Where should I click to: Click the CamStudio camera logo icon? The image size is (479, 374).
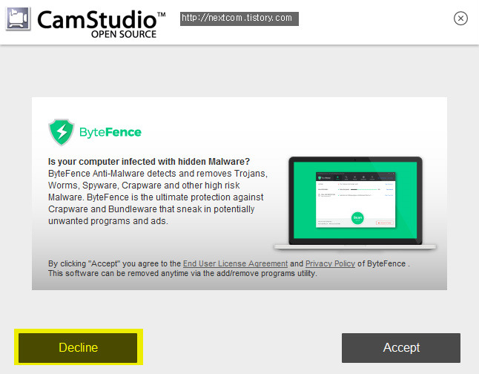(x=18, y=19)
